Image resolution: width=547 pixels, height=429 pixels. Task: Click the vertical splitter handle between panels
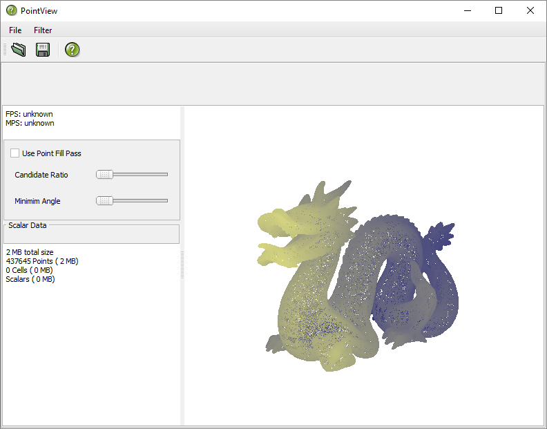click(x=182, y=265)
